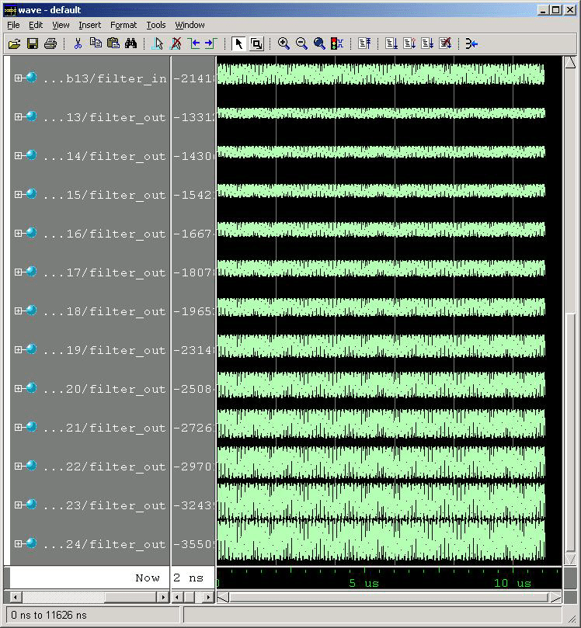Zoom in on waveform

coord(284,43)
